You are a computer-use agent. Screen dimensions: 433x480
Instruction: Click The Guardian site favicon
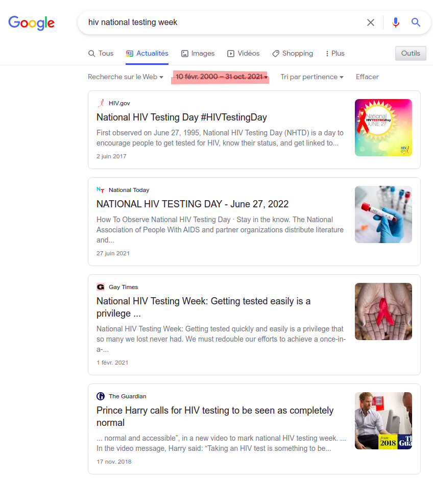coord(101,396)
